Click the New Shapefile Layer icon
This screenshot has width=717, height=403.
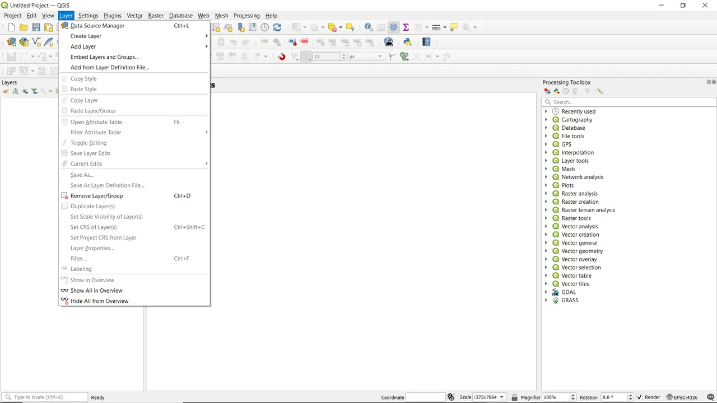click(36, 41)
